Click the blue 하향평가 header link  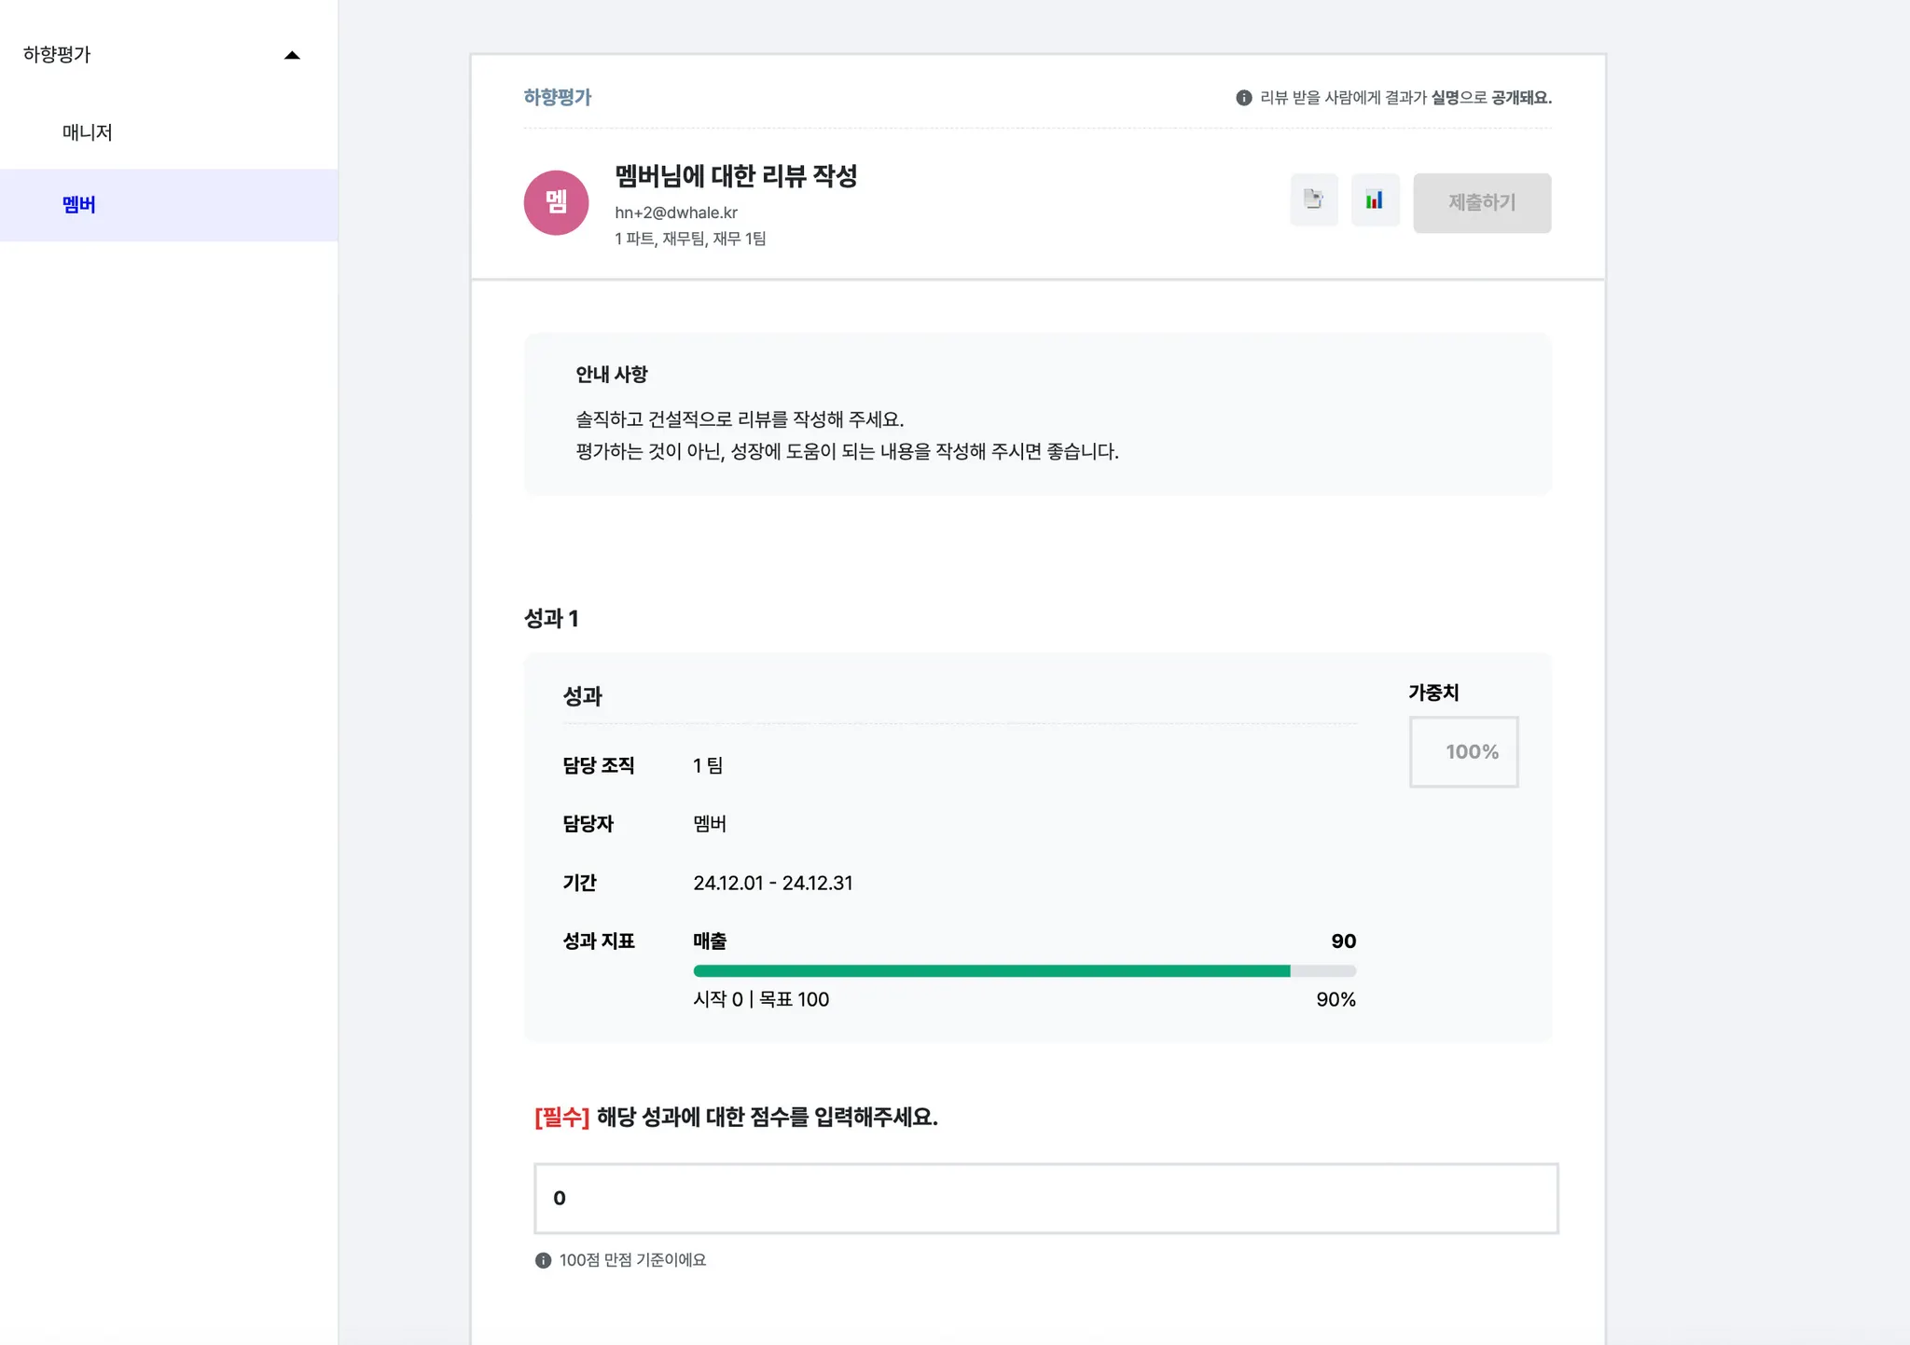557,97
